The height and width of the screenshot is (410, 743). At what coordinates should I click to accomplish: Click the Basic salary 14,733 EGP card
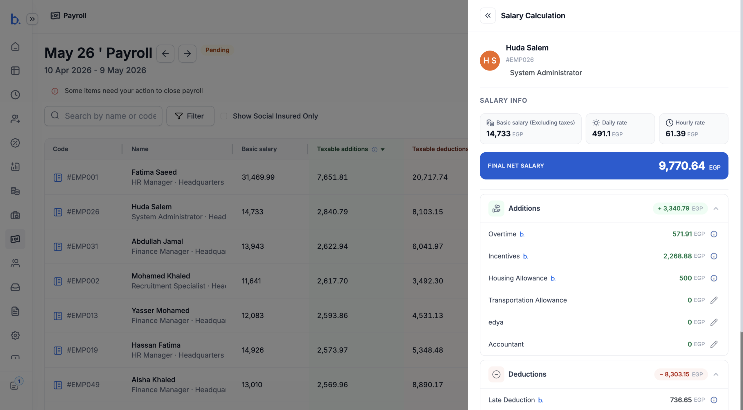531,129
